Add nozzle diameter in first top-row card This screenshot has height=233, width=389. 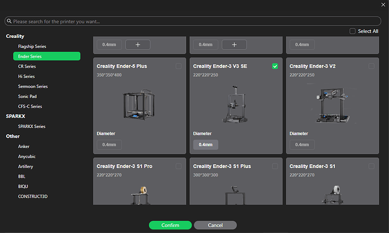tap(138, 45)
